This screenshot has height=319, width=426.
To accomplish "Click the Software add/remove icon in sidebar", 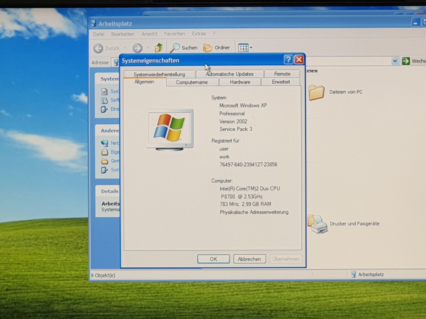I will (x=104, y=100).
